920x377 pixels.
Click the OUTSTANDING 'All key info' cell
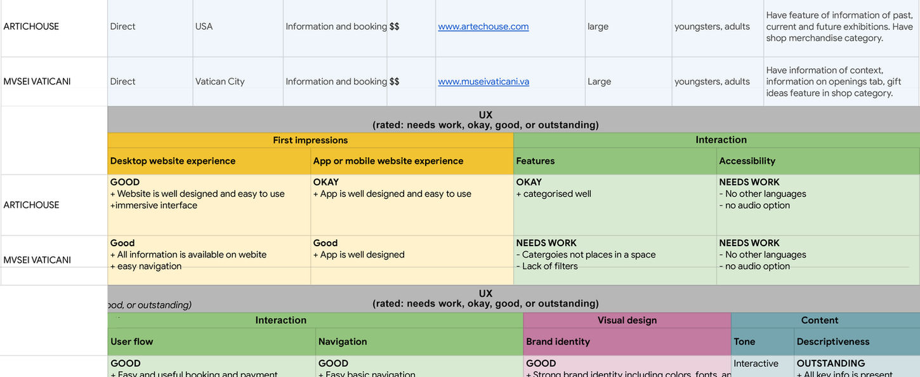(857, 366)
